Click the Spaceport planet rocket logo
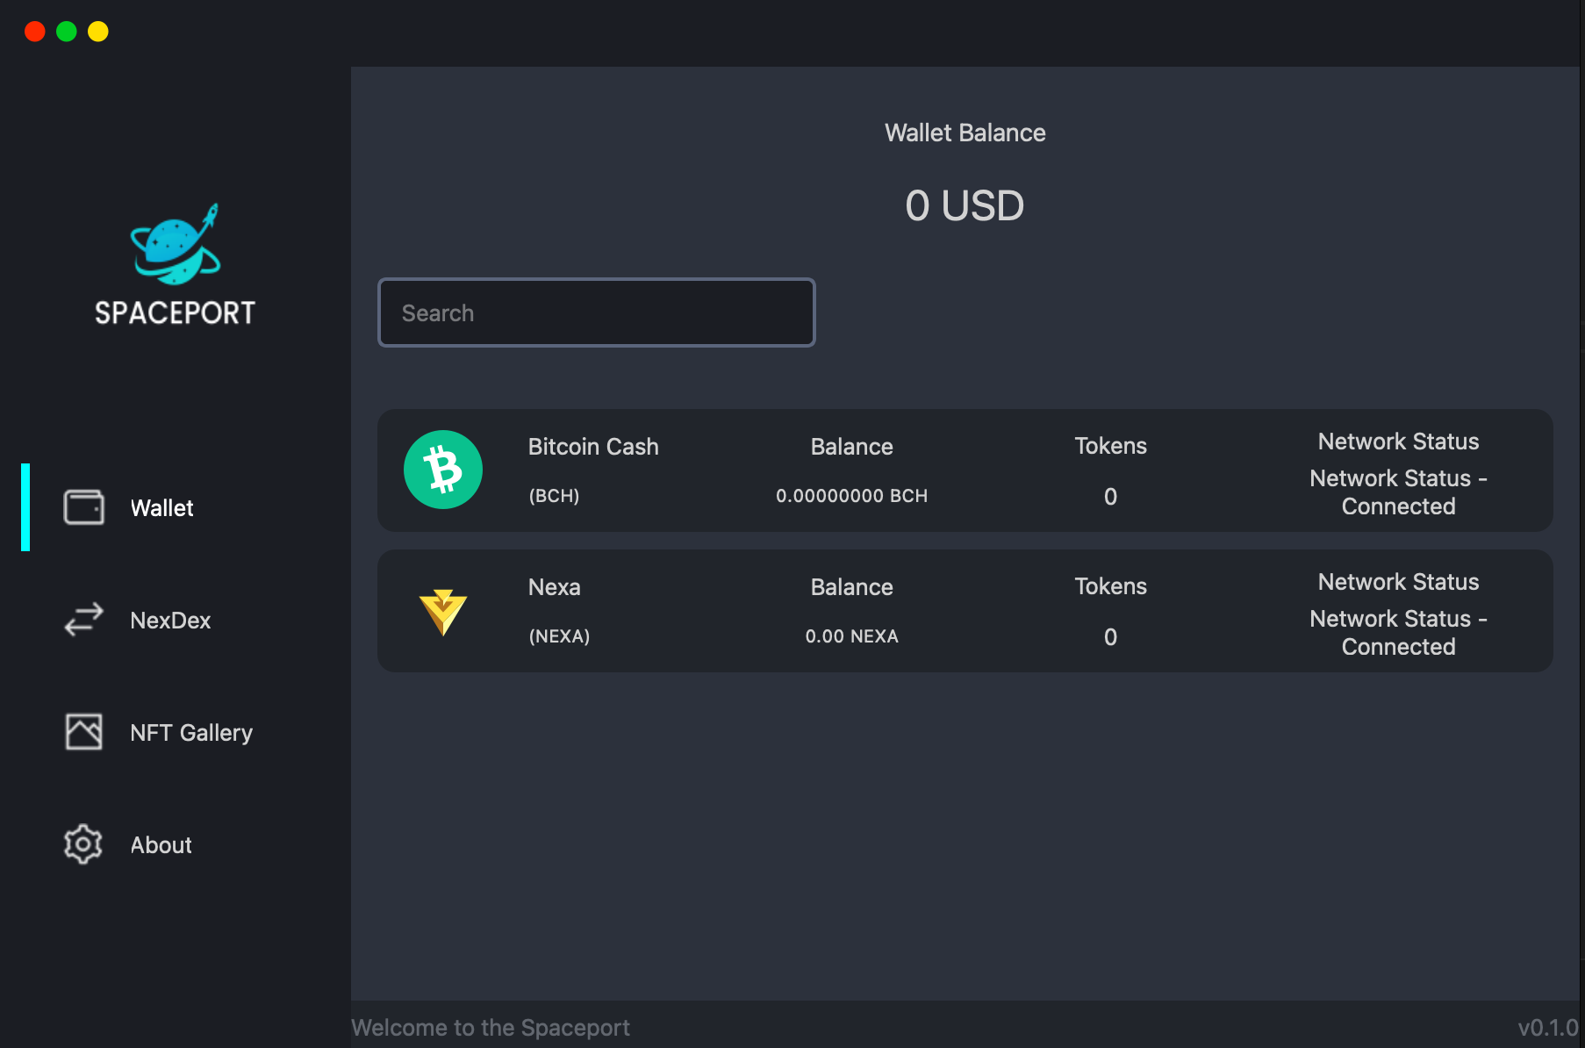This screenshot has width=1585, height=1048. (176, 244)
